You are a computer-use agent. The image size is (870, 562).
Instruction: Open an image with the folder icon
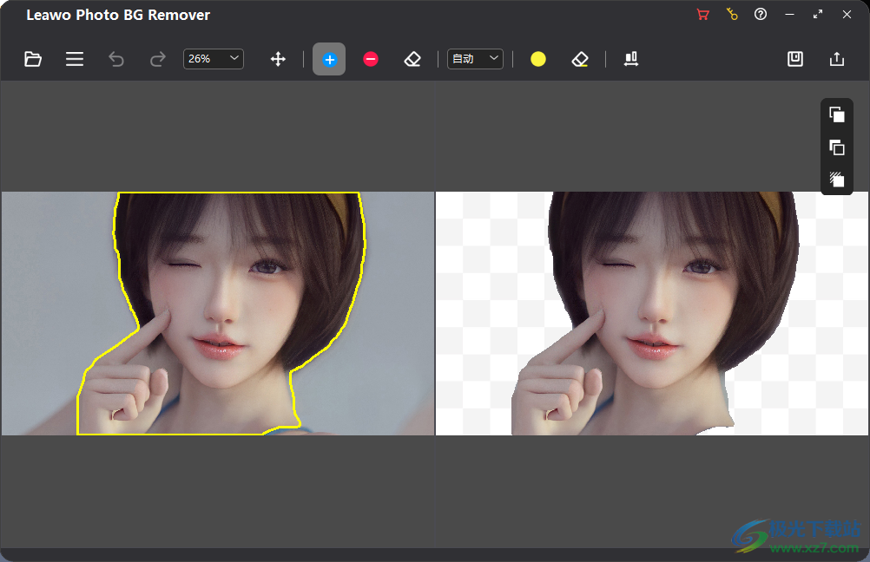(x=33, y=59)
